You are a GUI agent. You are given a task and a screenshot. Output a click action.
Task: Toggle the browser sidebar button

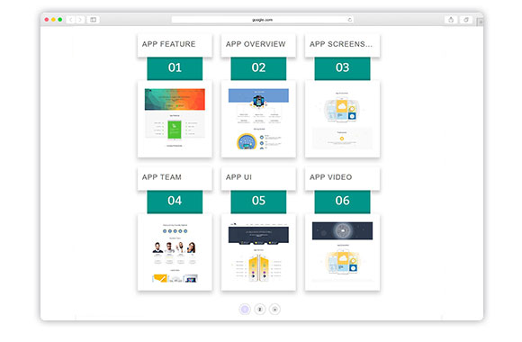[x=94, y=20]
